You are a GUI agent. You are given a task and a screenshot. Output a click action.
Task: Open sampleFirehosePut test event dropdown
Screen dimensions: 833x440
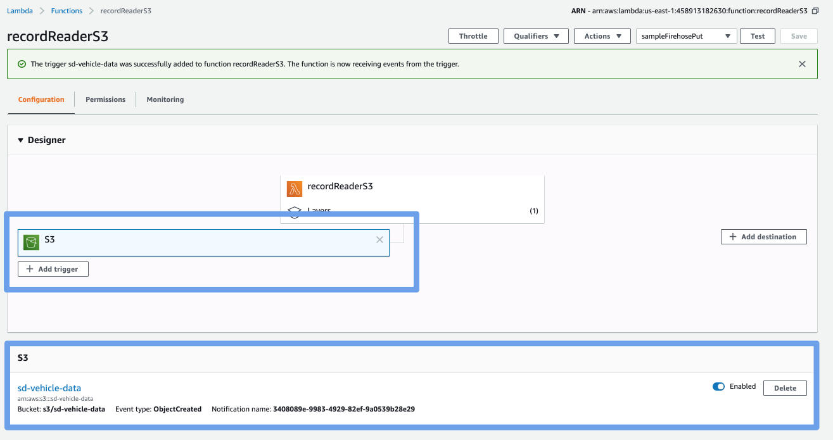687,36
